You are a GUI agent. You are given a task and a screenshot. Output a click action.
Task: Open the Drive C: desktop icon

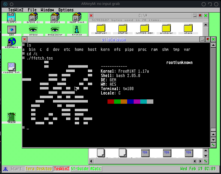click(x=33, y=18)
